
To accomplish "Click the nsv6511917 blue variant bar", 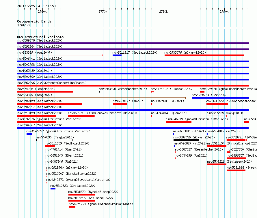I will tap(117, 55).
